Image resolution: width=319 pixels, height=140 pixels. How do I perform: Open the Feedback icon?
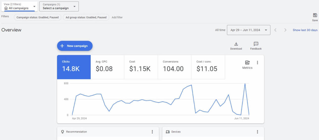tap(256, 44)
